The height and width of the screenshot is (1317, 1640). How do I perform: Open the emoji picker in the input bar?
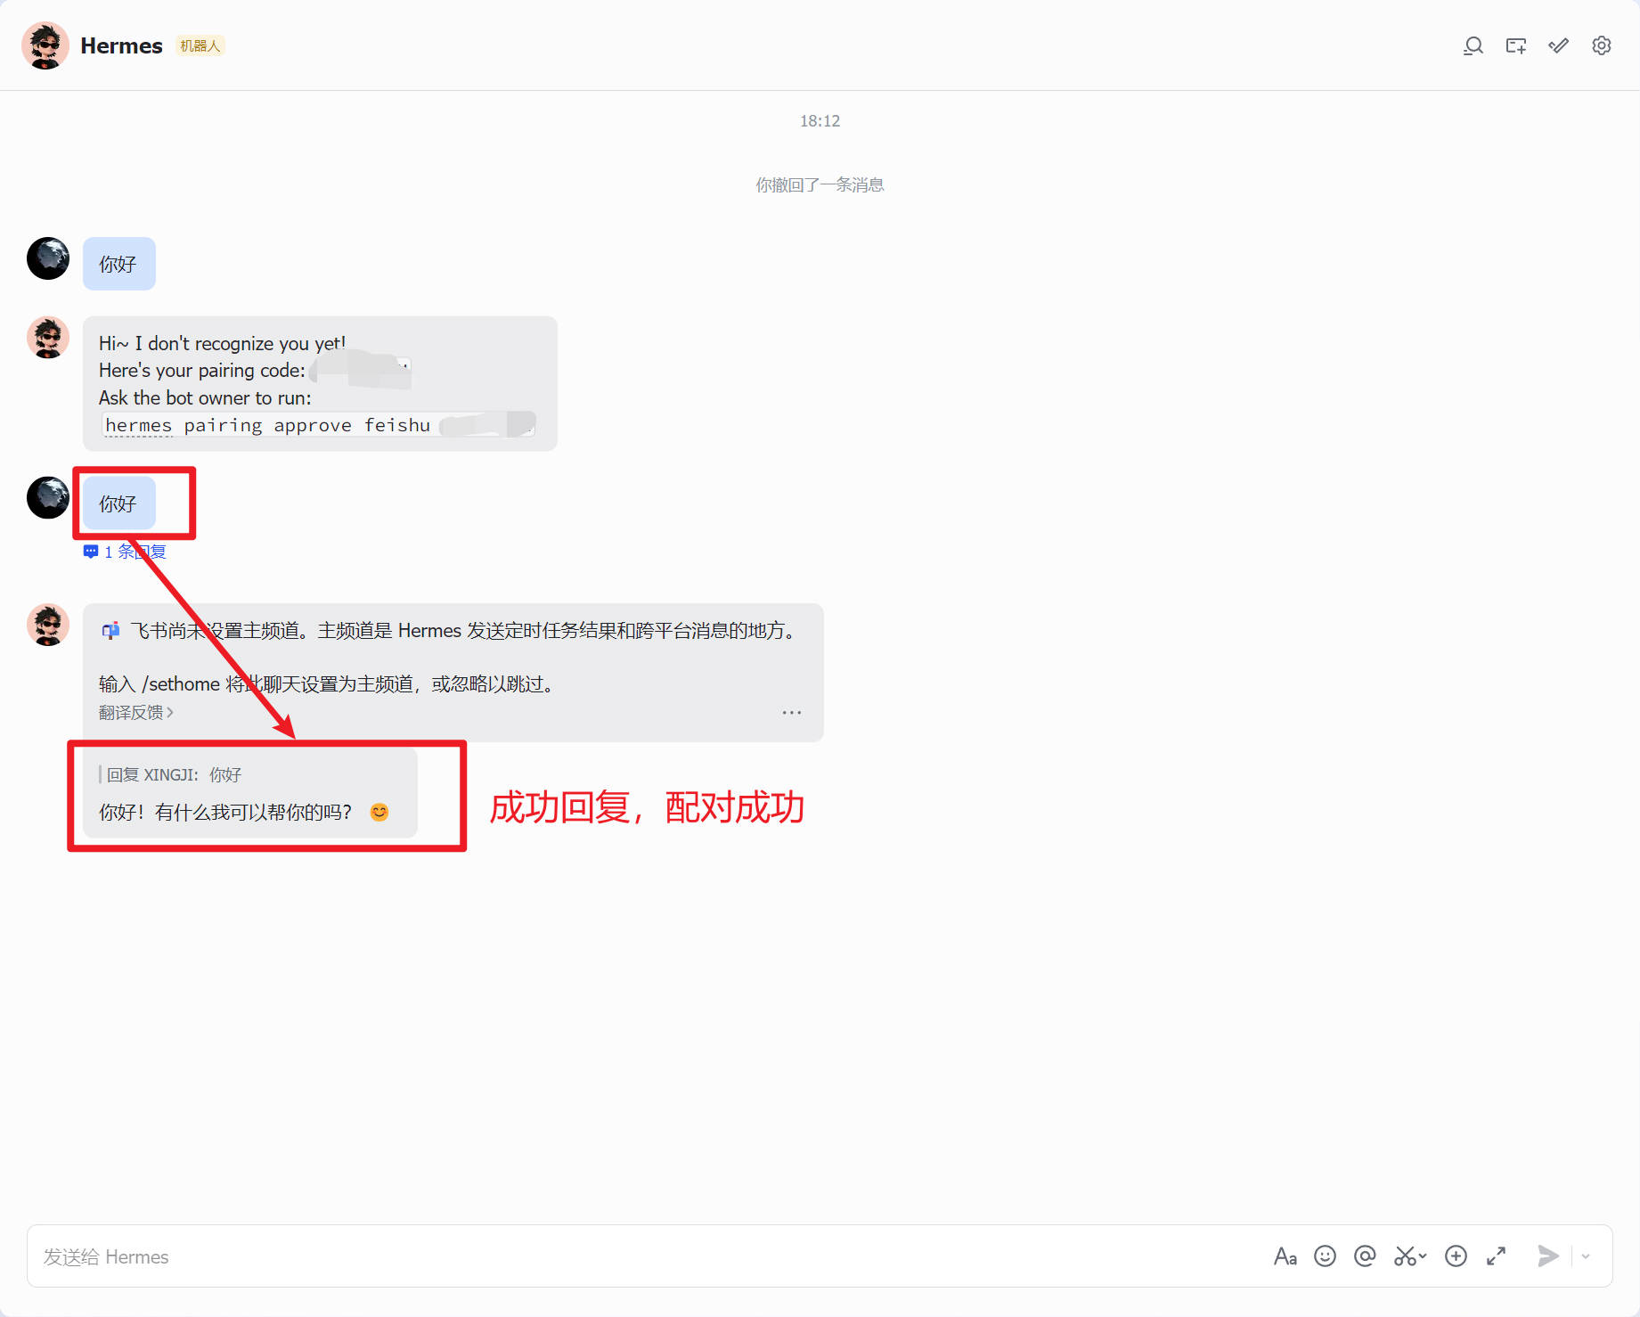pyautogui.click(x=1326, y=1256)
